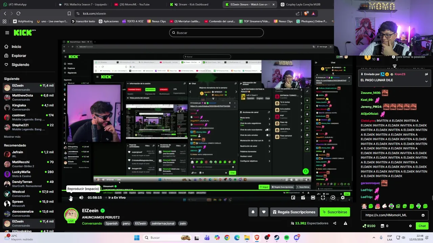433x243 pixels.
Task: Open the Kick hamburger sidebar menu
Action: tap(7, 33)
